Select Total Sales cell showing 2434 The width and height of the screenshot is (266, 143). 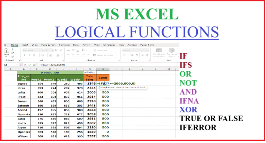pos(90,88)
